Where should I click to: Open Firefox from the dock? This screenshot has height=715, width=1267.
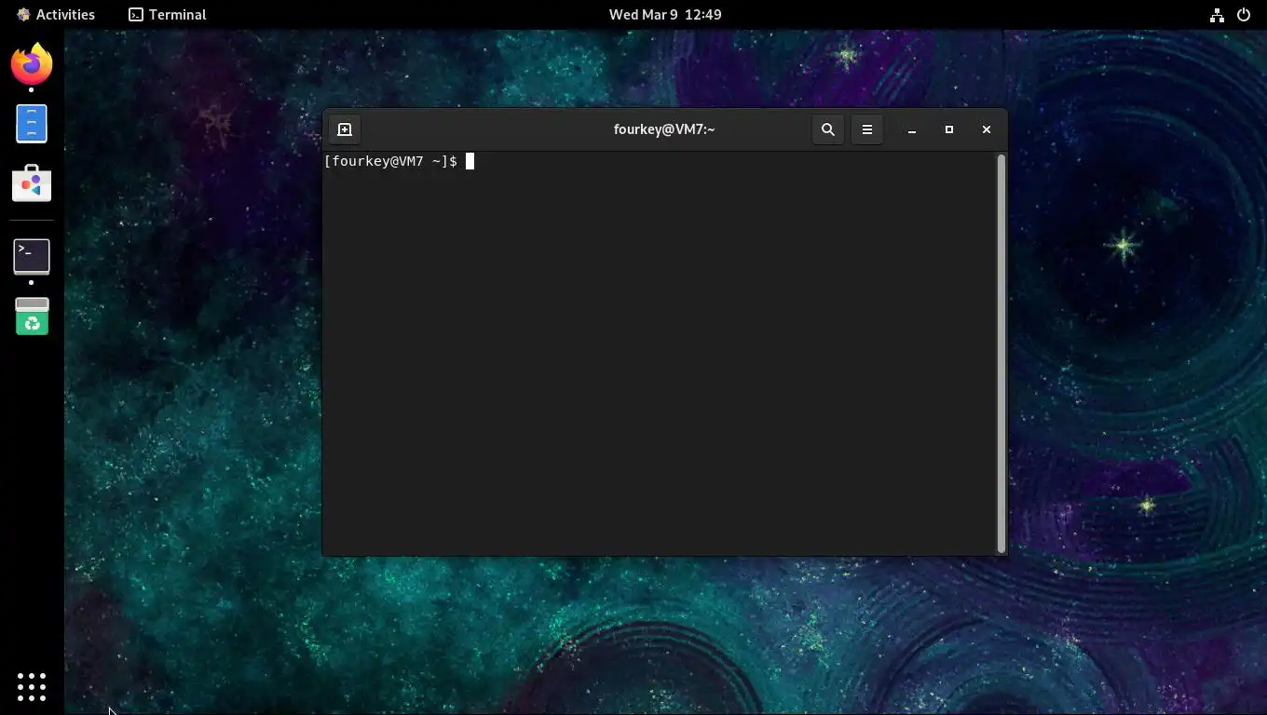point(32,63)
